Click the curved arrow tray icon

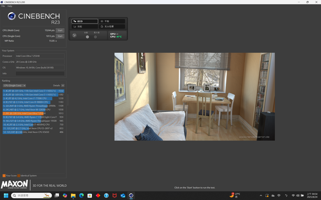pyautogui.click(x=286, y=196)
